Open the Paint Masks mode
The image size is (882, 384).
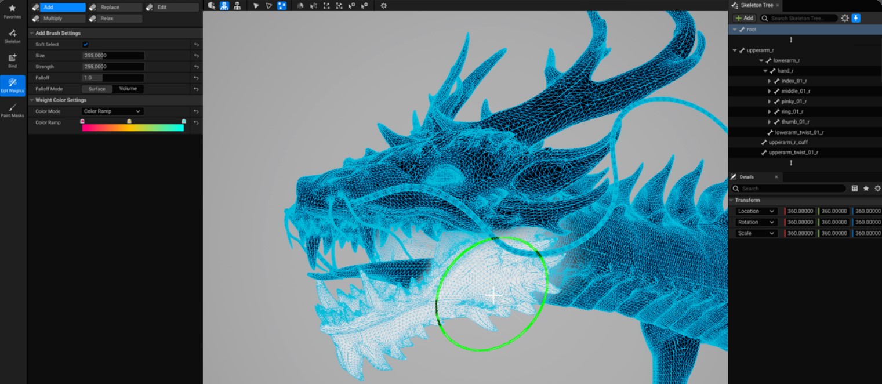click(12, 110)
